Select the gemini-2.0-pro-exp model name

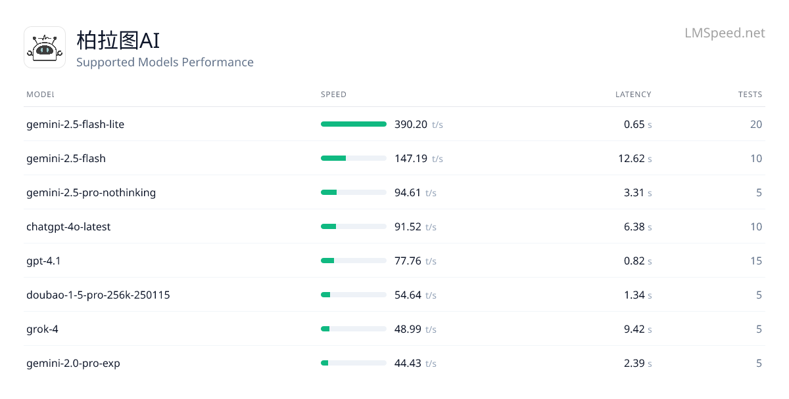pyautogui.click(x=73, y=363)
